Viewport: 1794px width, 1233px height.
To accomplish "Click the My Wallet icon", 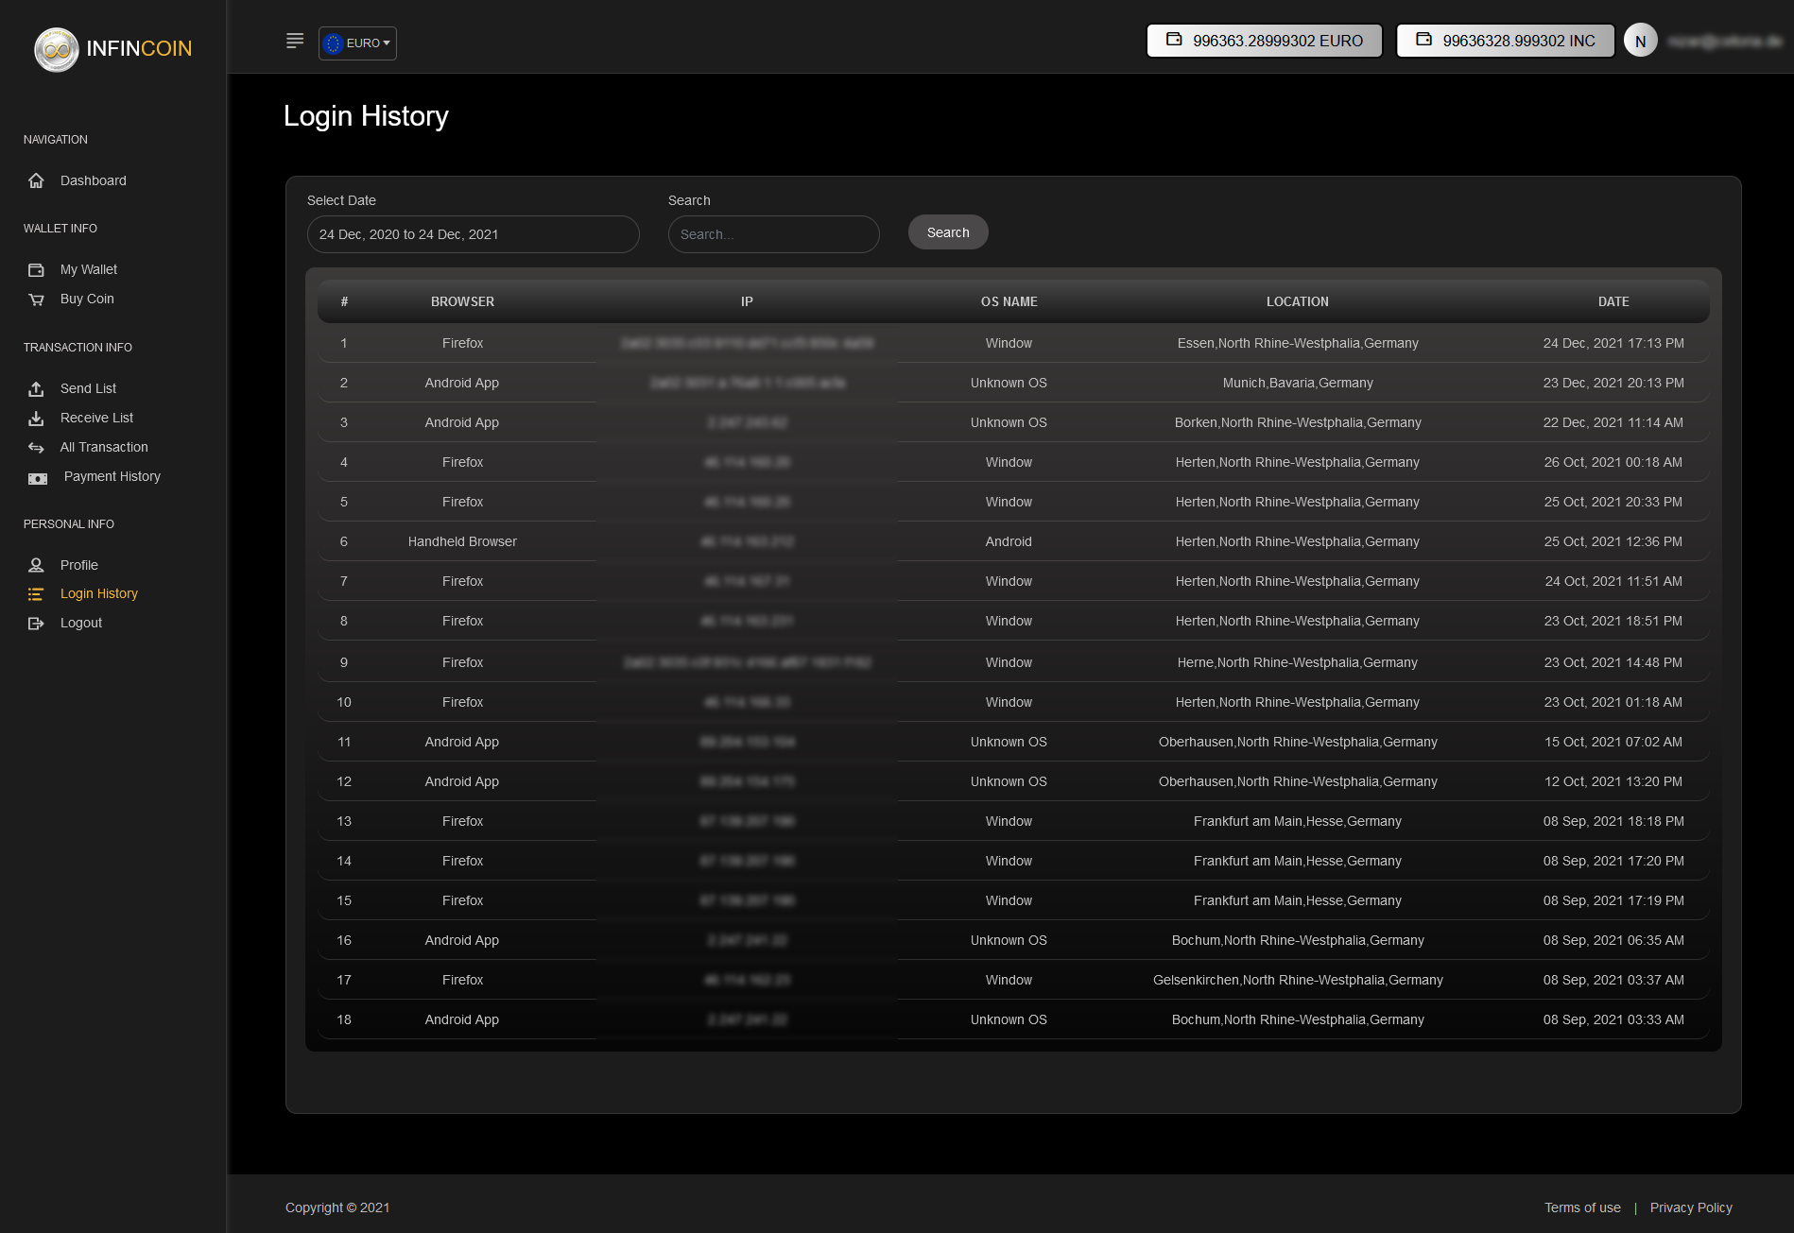I will [36, 270].
